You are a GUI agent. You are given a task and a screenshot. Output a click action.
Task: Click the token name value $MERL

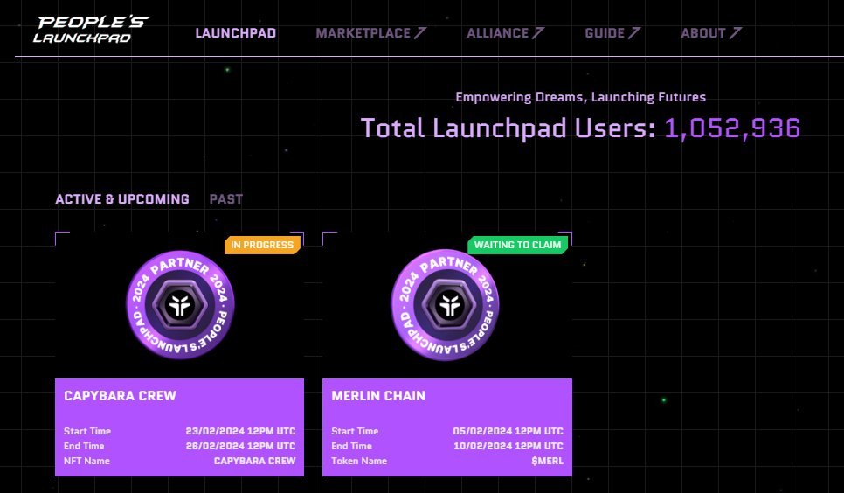tap(548, 462)
